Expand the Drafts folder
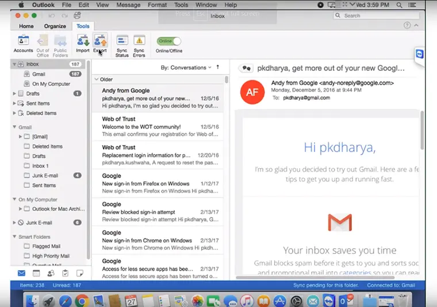The width and height of the screenshot is (437, 307). point(14,93)
